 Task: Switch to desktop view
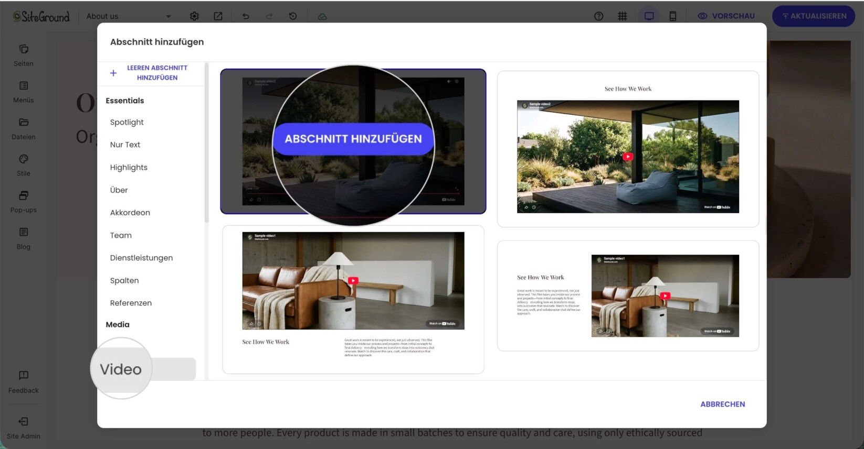pos(649,16)
